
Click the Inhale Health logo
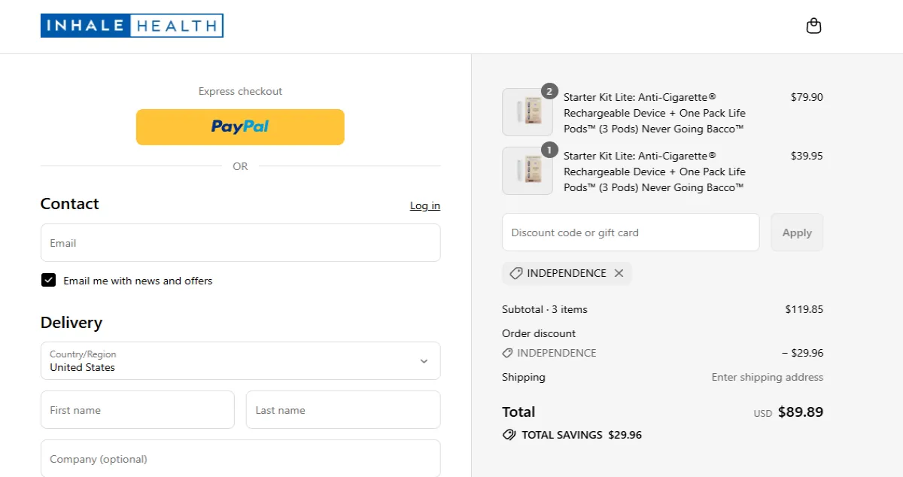coord(132,25)
